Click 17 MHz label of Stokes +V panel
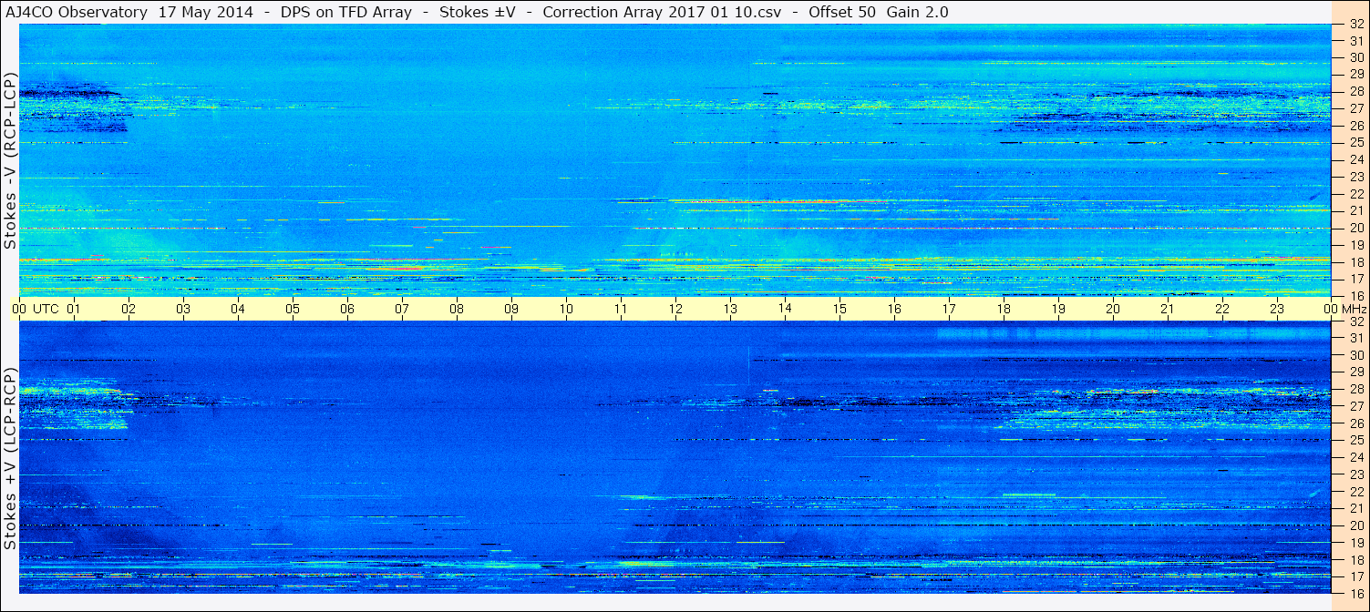The height and width of the screenshot is (612, 1370). pos(1355,576)
